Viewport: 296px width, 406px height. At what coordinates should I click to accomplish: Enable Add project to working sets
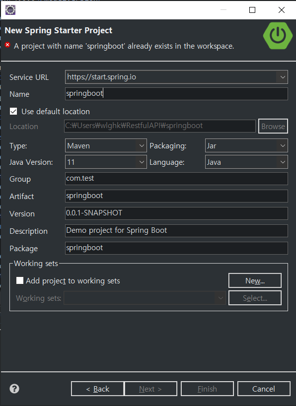pyautogui.click(x=20, y=280)
